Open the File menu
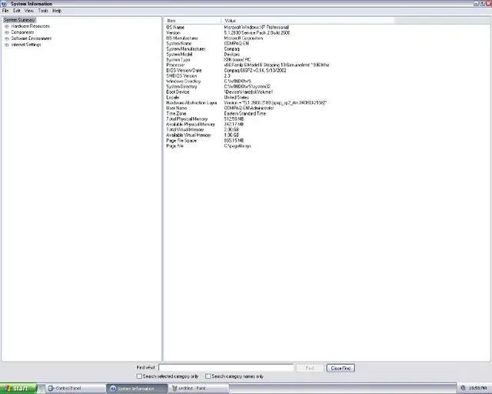The height and width of the screenshot is (394, 492). point(5,11)
